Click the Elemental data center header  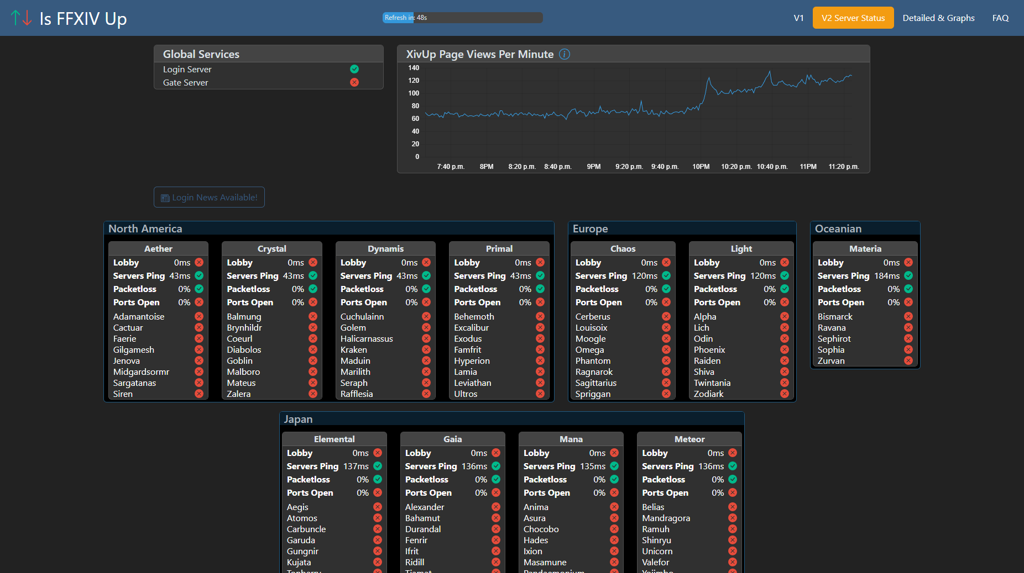click(x=335, y=439)
